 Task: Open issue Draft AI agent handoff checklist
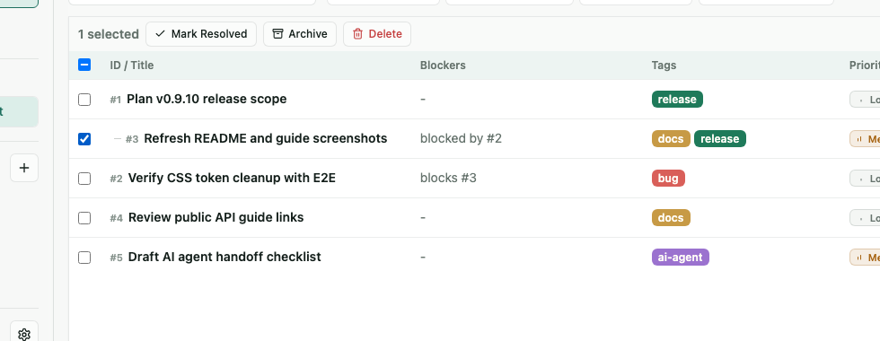(224, 257)
